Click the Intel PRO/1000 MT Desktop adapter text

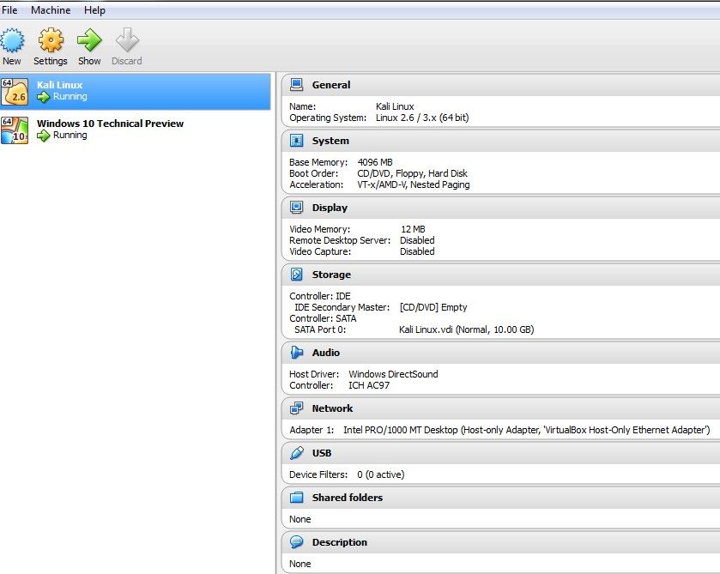[527, 430]
